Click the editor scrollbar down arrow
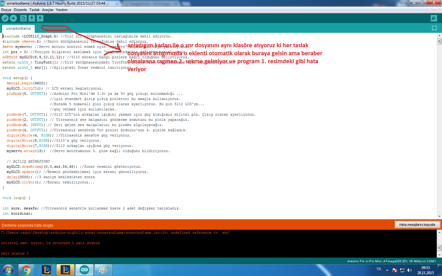 [x=440, y=216]
